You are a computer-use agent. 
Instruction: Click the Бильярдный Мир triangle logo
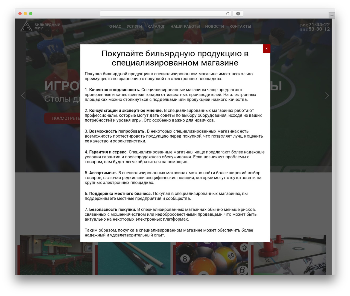pos(27,26)
